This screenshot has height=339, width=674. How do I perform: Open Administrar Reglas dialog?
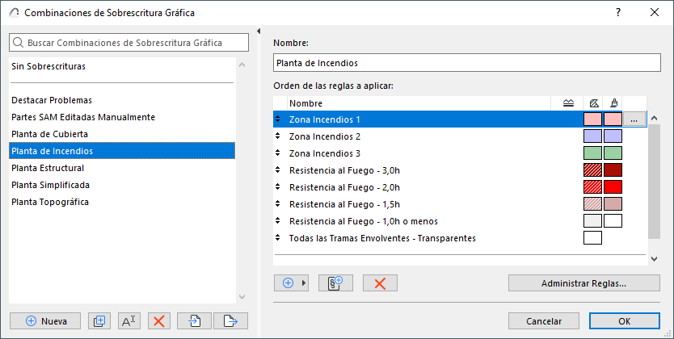tap(583, 282)
